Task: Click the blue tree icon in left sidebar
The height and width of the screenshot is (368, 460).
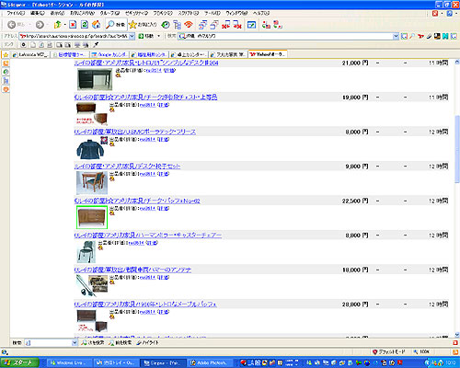Action: pos(6,81)
